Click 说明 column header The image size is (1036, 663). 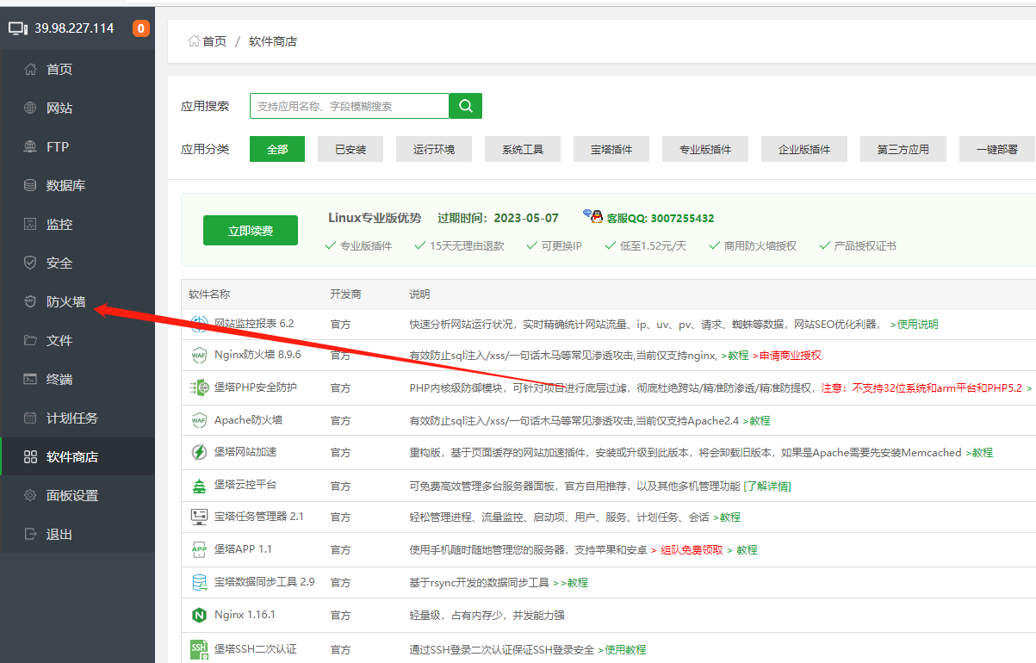click(419, 294)
